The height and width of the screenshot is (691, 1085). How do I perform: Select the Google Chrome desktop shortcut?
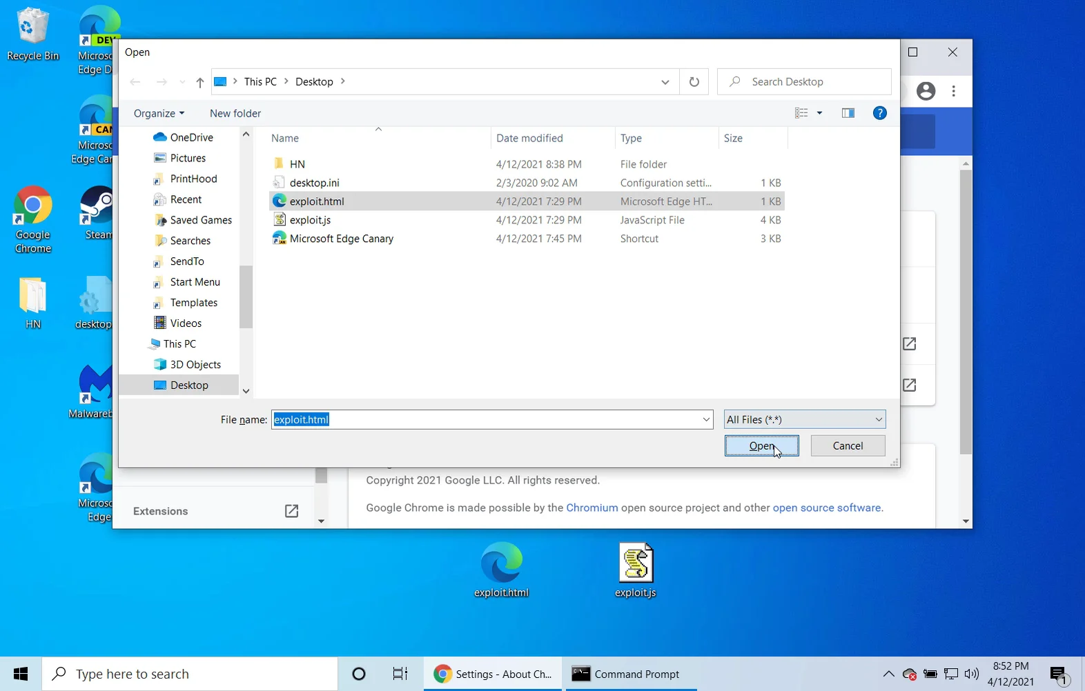32,219
